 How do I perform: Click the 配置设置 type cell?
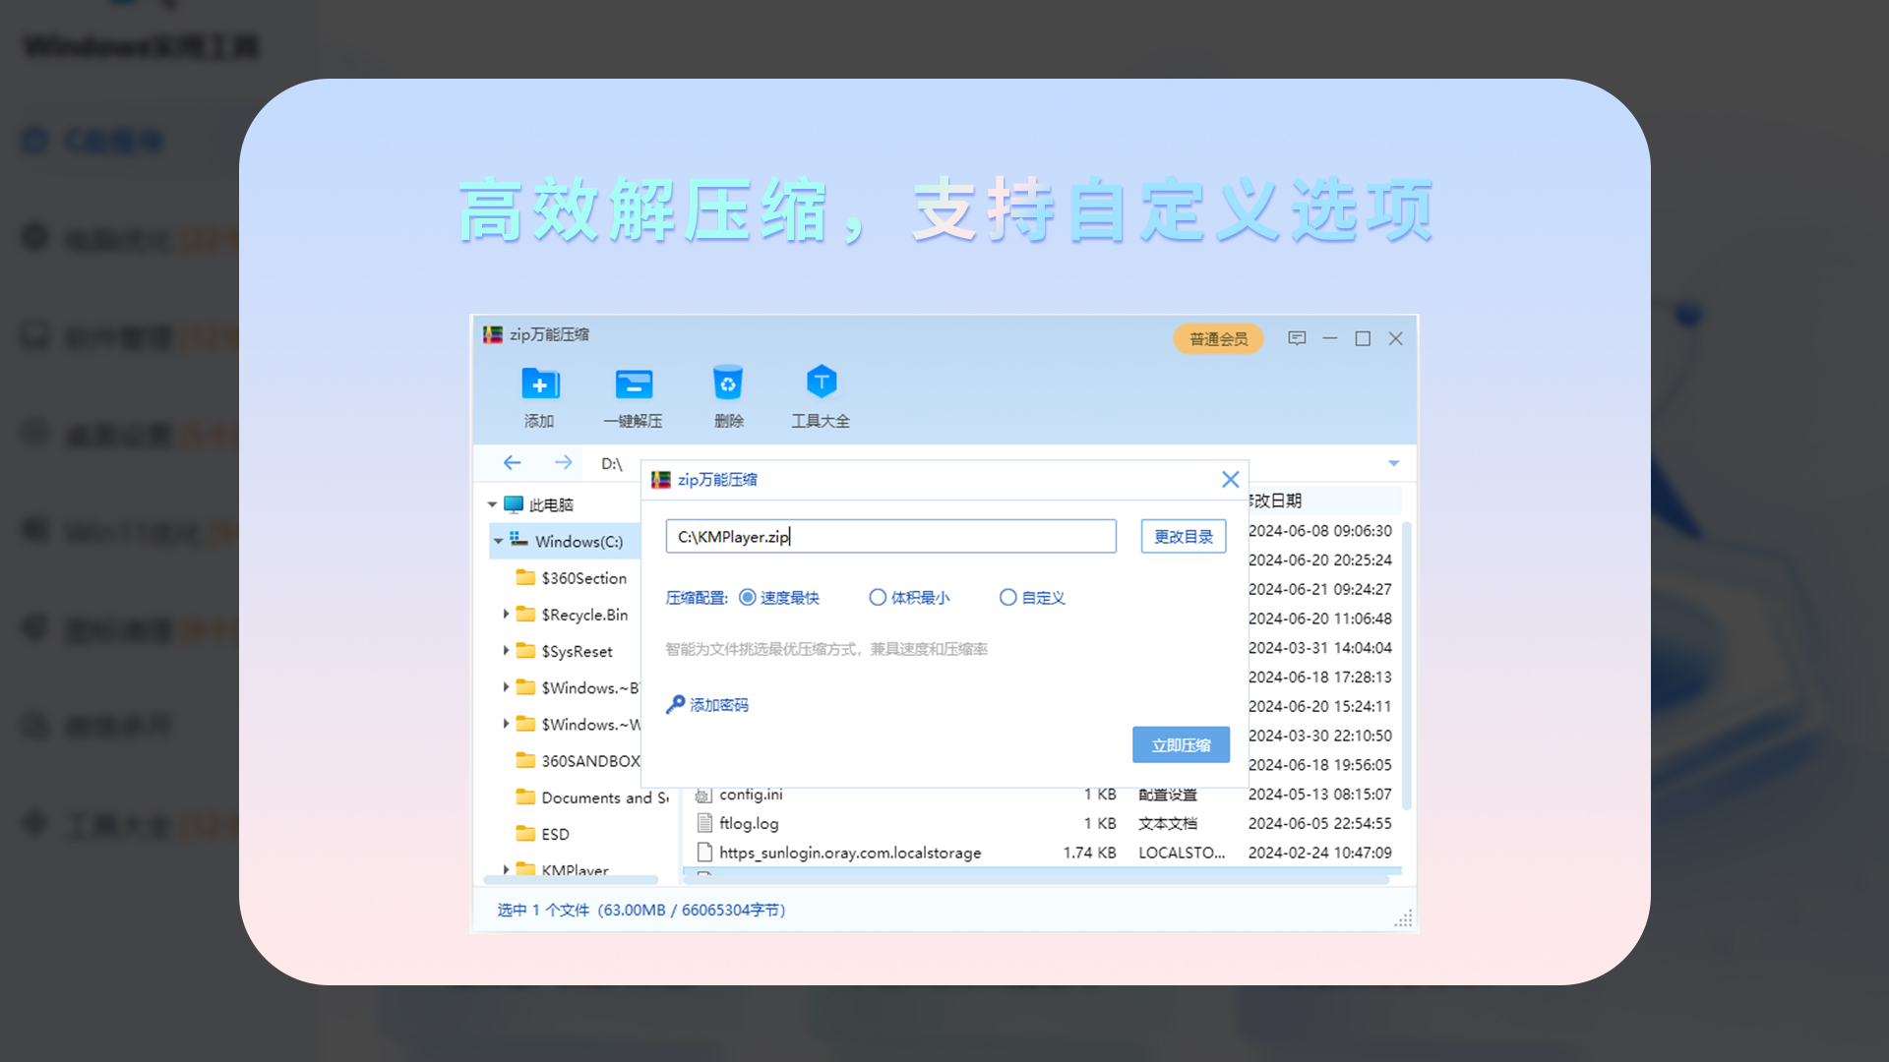pyautogui.click(x=1168, y=794)
